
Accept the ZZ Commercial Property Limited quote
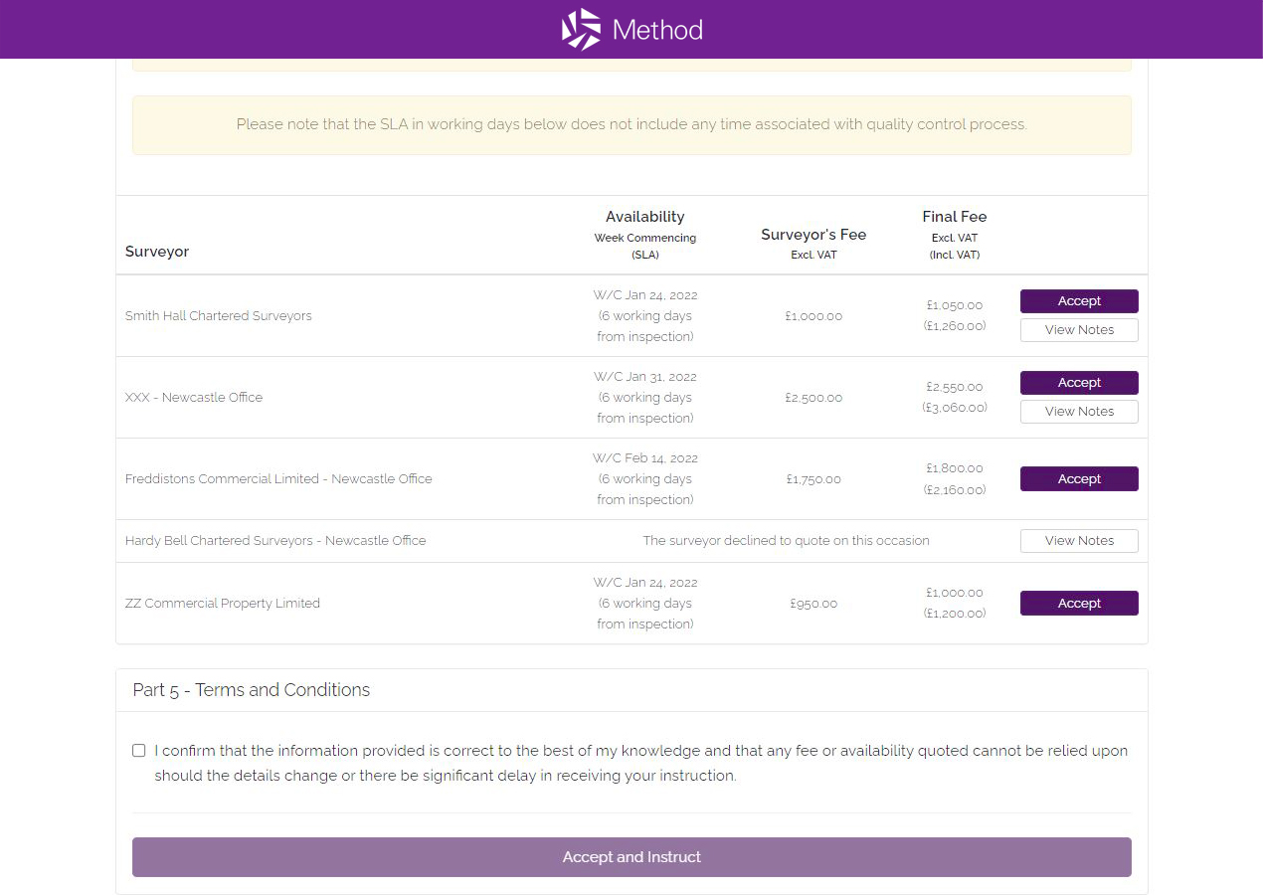click(1079, 604)
